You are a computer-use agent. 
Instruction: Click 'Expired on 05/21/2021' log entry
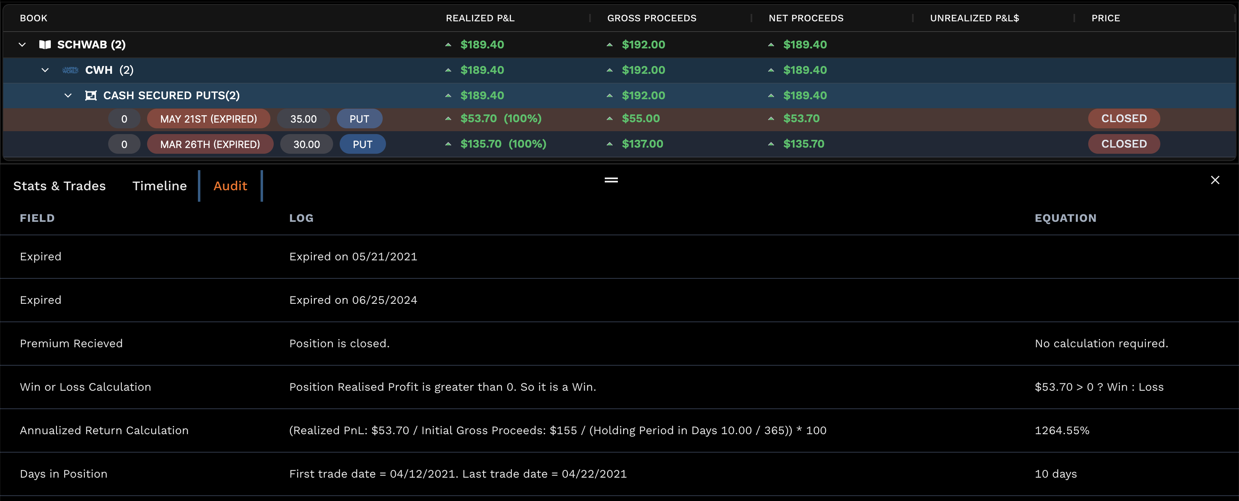click(353, 257)
